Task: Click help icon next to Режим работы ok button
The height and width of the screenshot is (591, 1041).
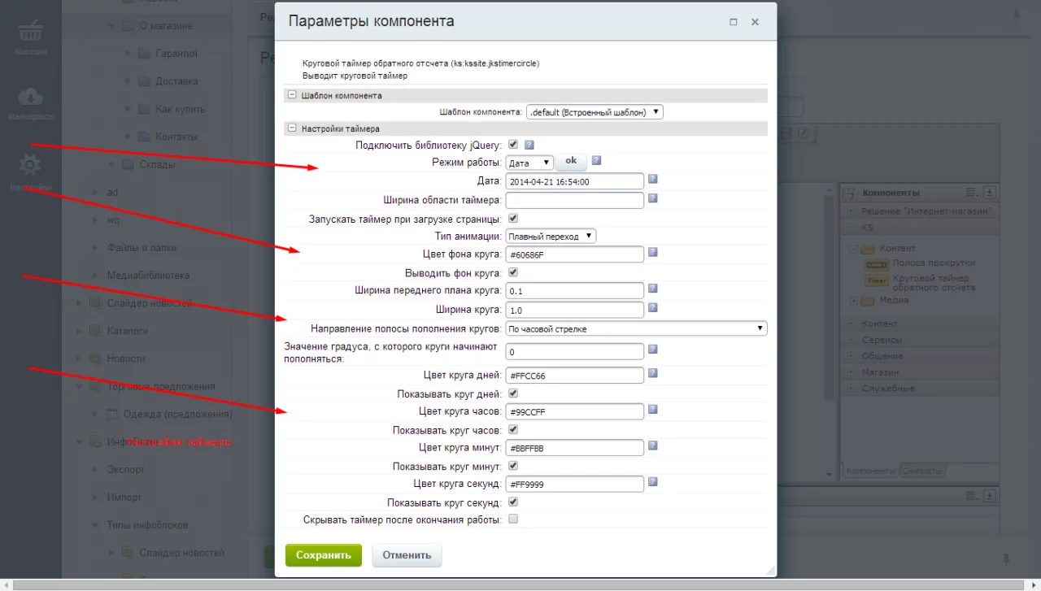Action: (596, 161)
